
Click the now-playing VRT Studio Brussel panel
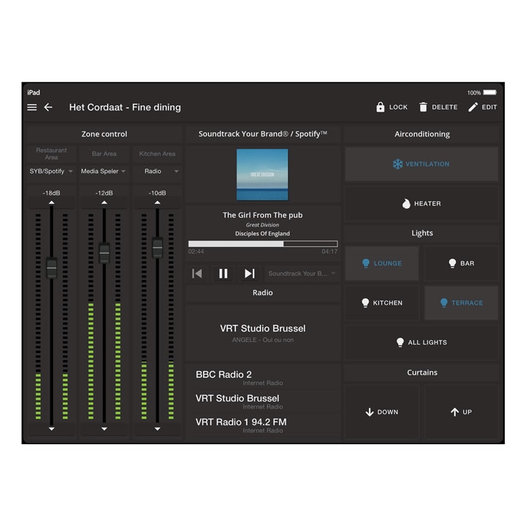coord(263,333)
